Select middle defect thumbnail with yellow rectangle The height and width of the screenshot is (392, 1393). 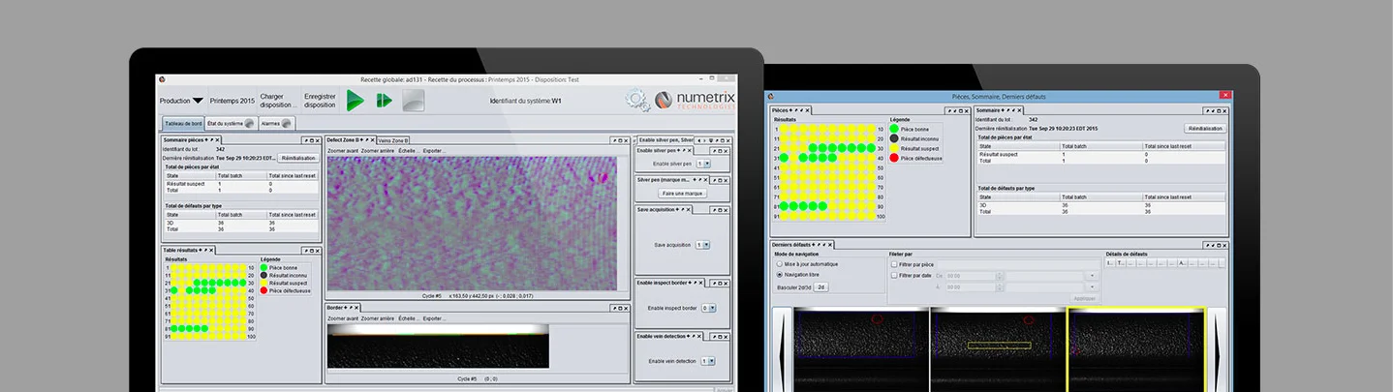point(998,349)
